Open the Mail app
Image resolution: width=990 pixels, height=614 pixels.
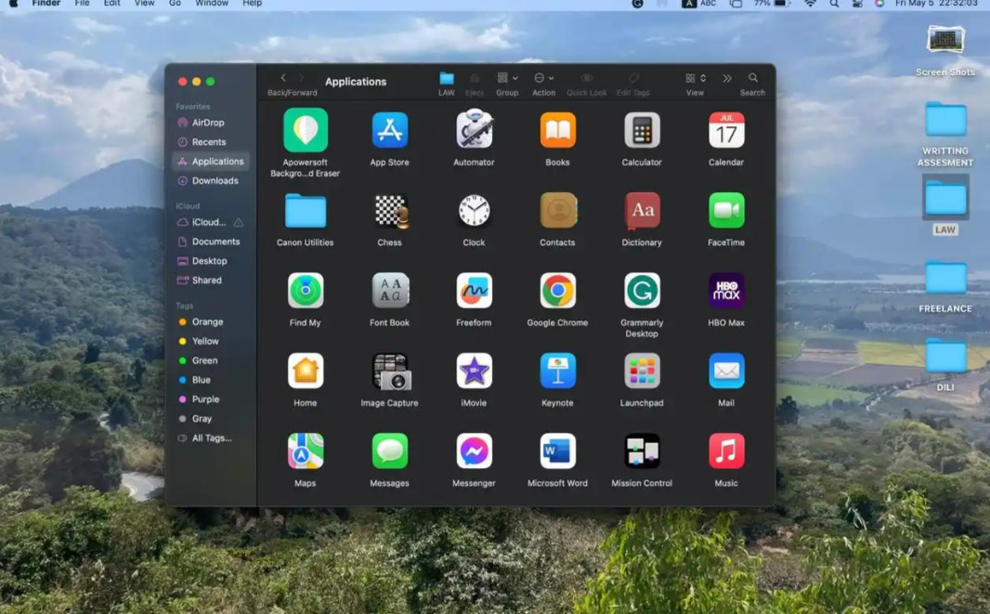(x=726, y=371)
